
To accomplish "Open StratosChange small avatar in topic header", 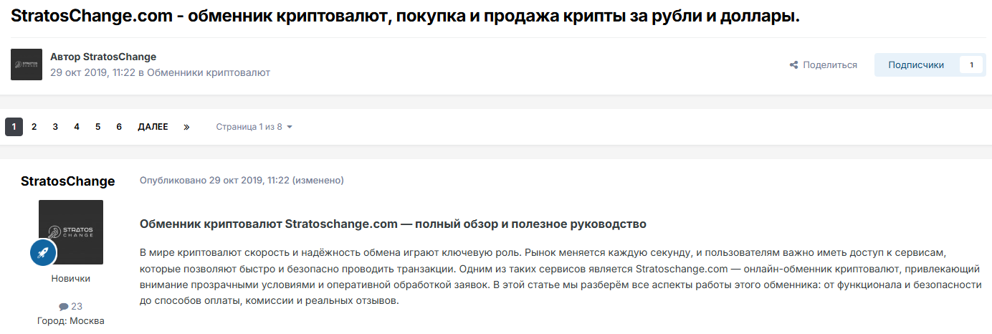I will 27,65.
